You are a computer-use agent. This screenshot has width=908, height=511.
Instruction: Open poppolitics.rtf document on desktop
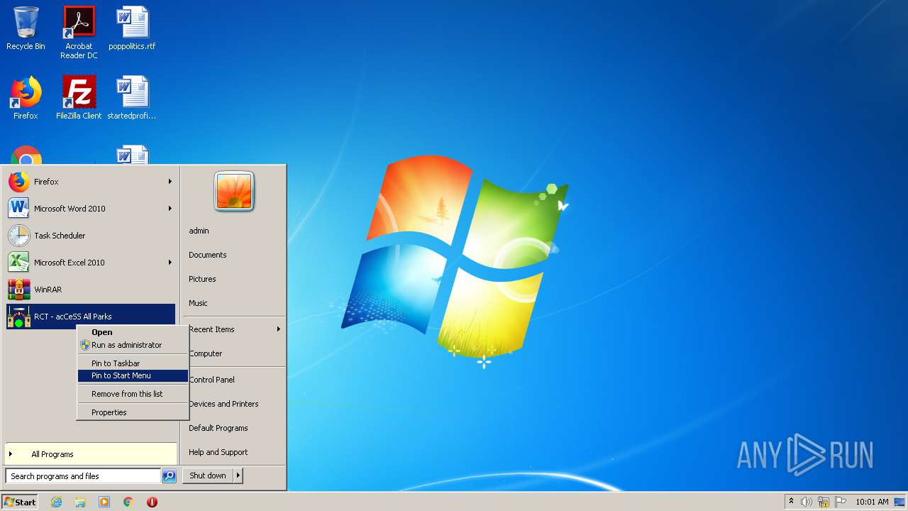[x=132, y=28]
